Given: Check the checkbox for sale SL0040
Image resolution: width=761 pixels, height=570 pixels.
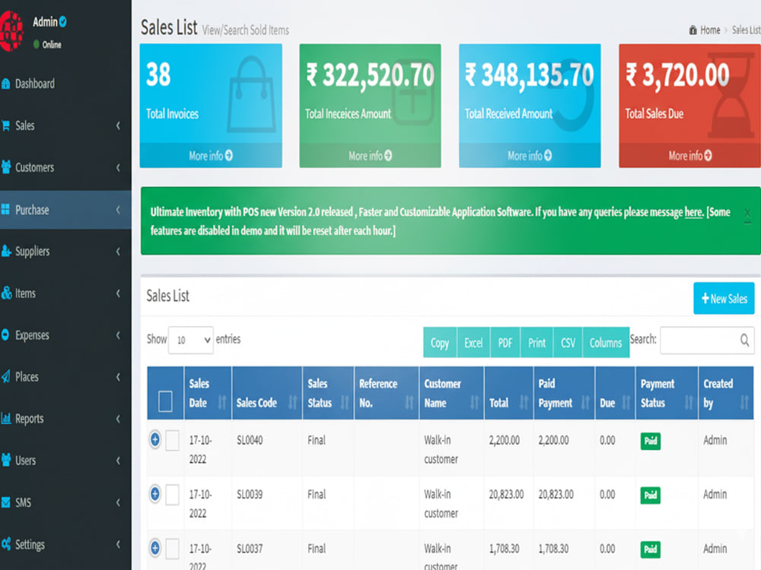Looking at the screenshot, I should pyautogui.click(x=172, y=441).
